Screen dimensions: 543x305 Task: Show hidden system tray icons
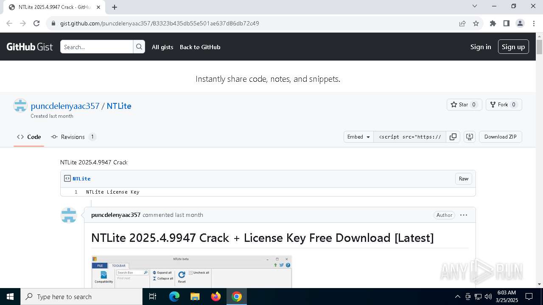pos(457,297)
